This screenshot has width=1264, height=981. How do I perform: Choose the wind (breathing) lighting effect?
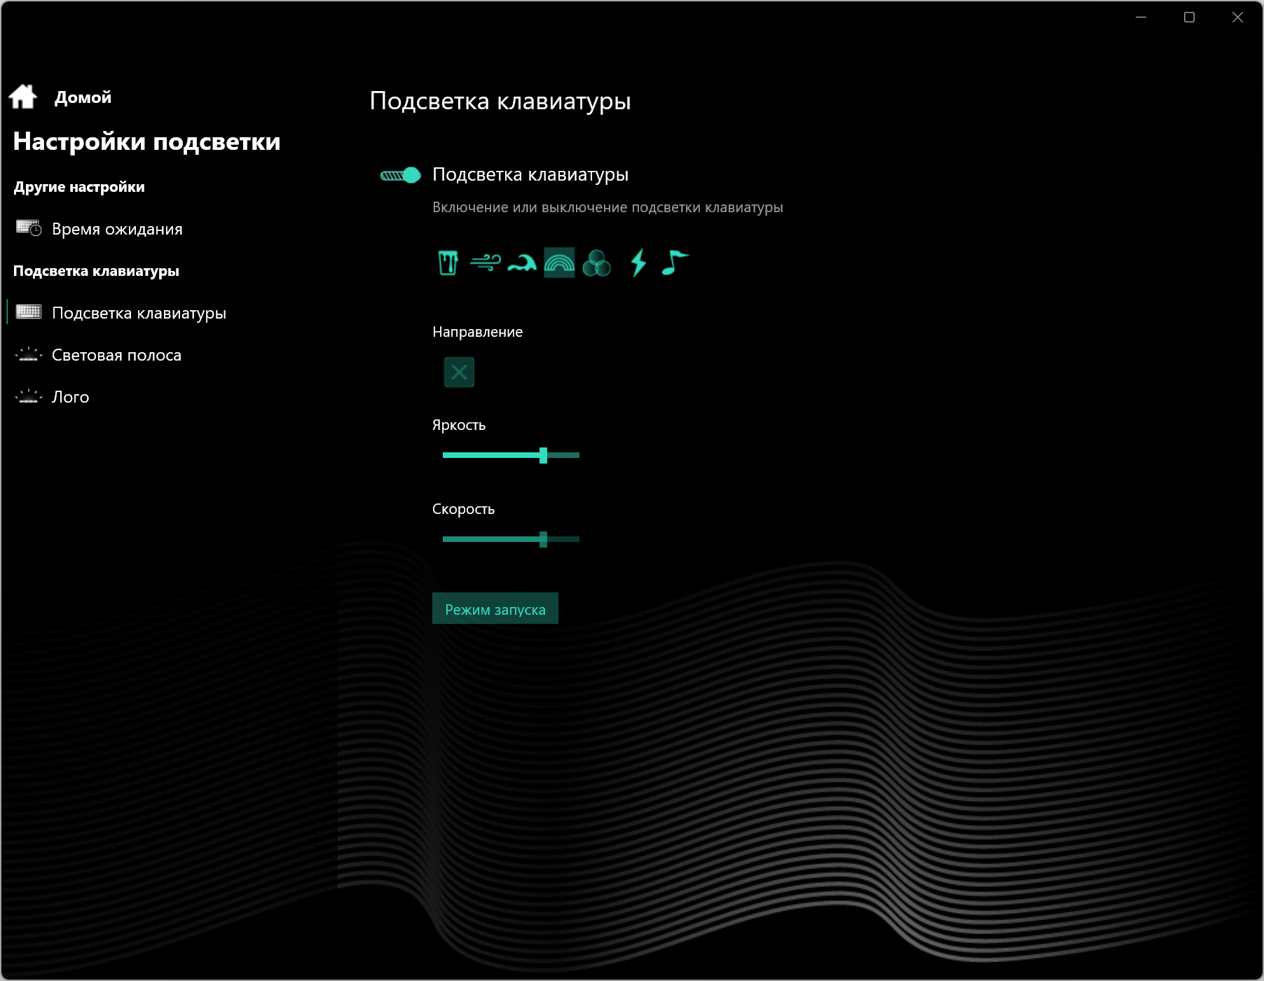coord(485,263)
